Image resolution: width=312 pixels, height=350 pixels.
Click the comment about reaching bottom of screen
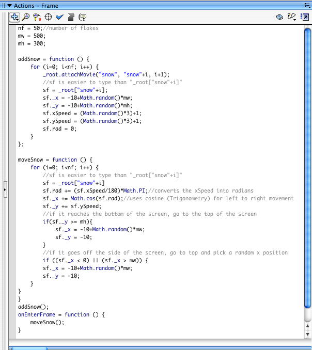tap(150, 214)
